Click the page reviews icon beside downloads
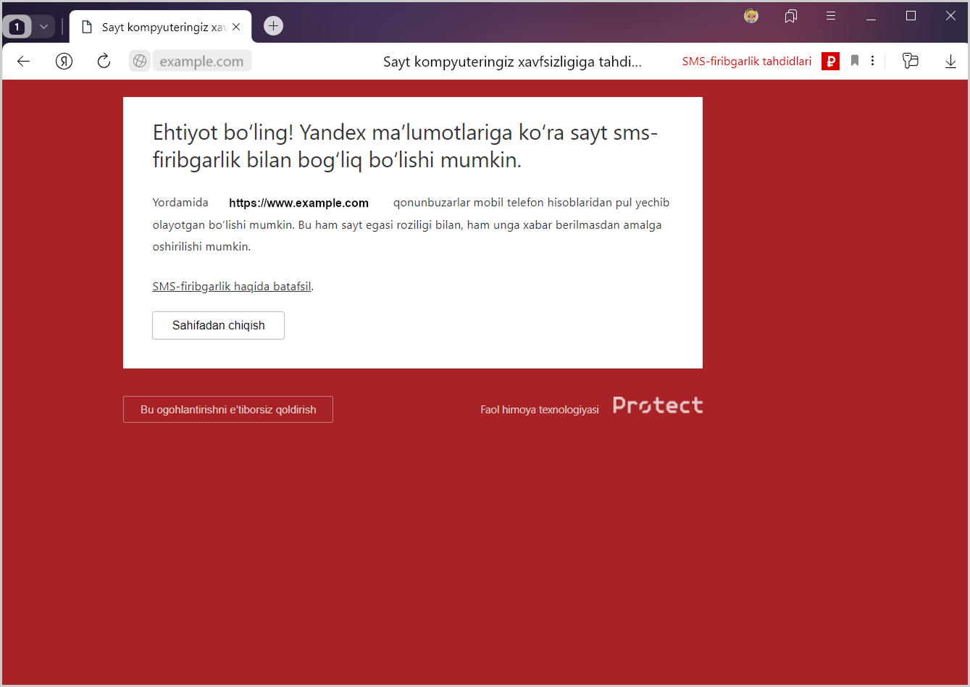Screen dimensions: 970x687 [910, 62]
